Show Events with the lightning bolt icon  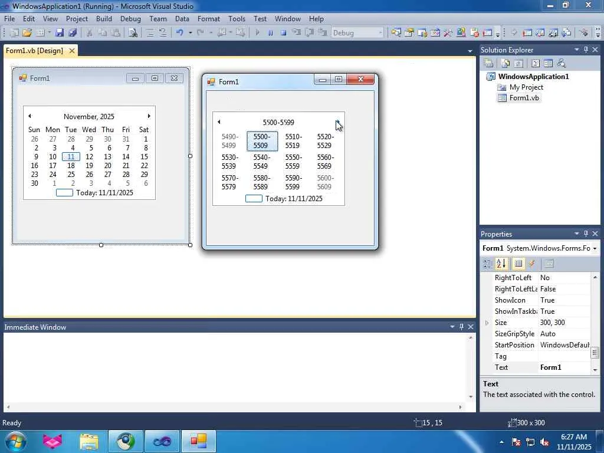532,264
